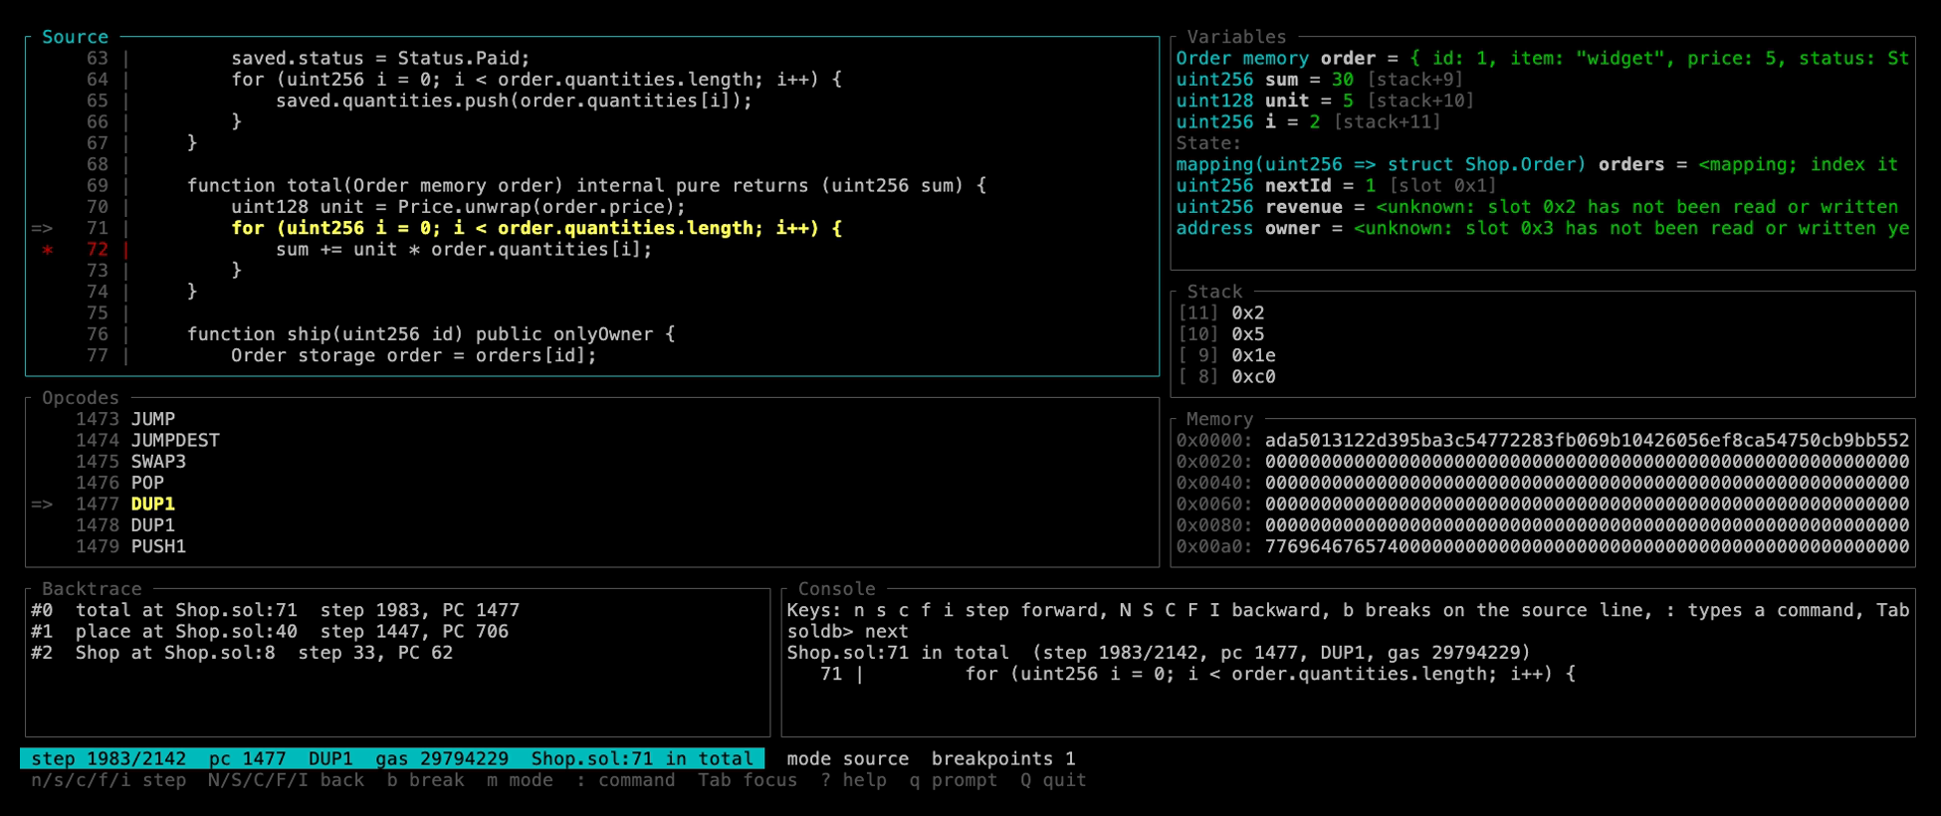Click the Order memory order variable
Viewport: 1941px width, 816px height.
pyautogui.click(x=1542, y=59)
